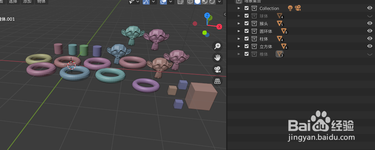Viewport: 375px width, 150px height.
Task: Click the dark red negative X gizmo dot
Action: (x=195, y=24)
